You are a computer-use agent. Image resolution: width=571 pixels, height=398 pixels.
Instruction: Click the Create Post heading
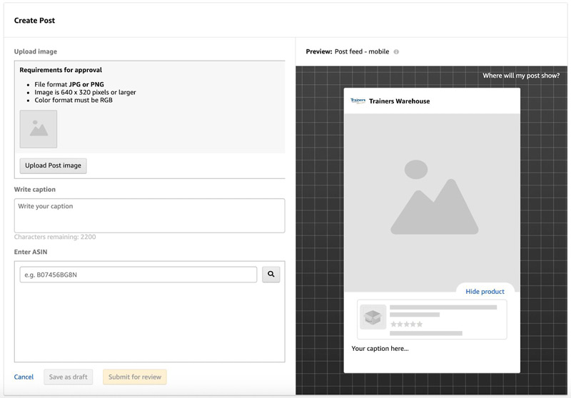tap(34, 21)
